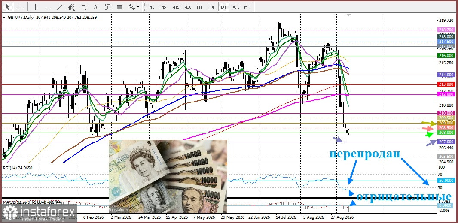The image size is (458, 223).
Task: Click the 207.000 price level label
Action: [446, 142]
